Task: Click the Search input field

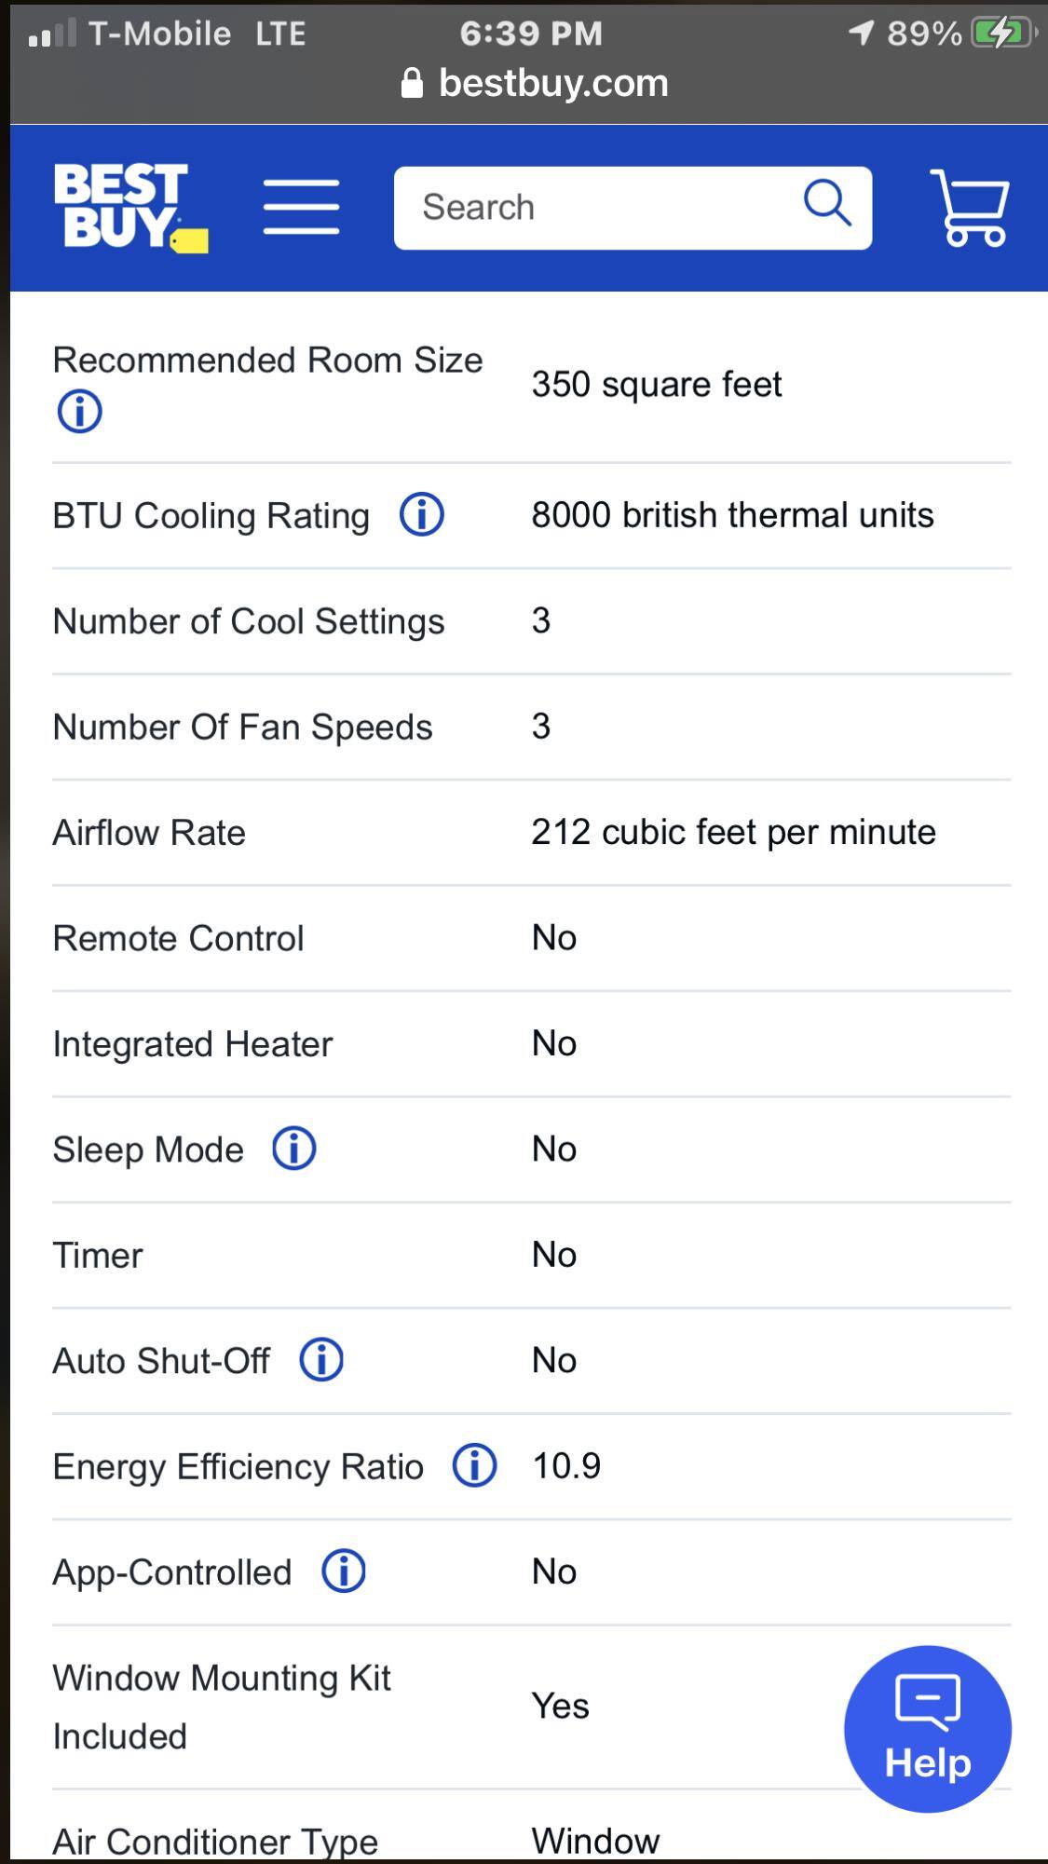Action: point(596,207)
